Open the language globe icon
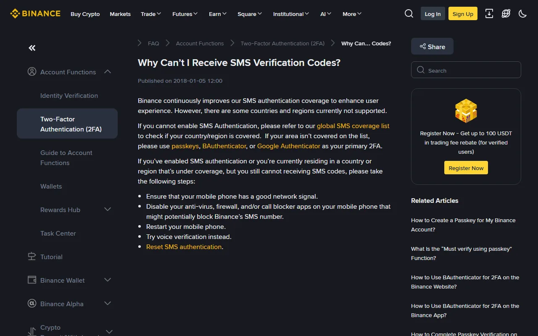Image resolution: width=538 pixels, height=336 pixels. click(506, 14)
